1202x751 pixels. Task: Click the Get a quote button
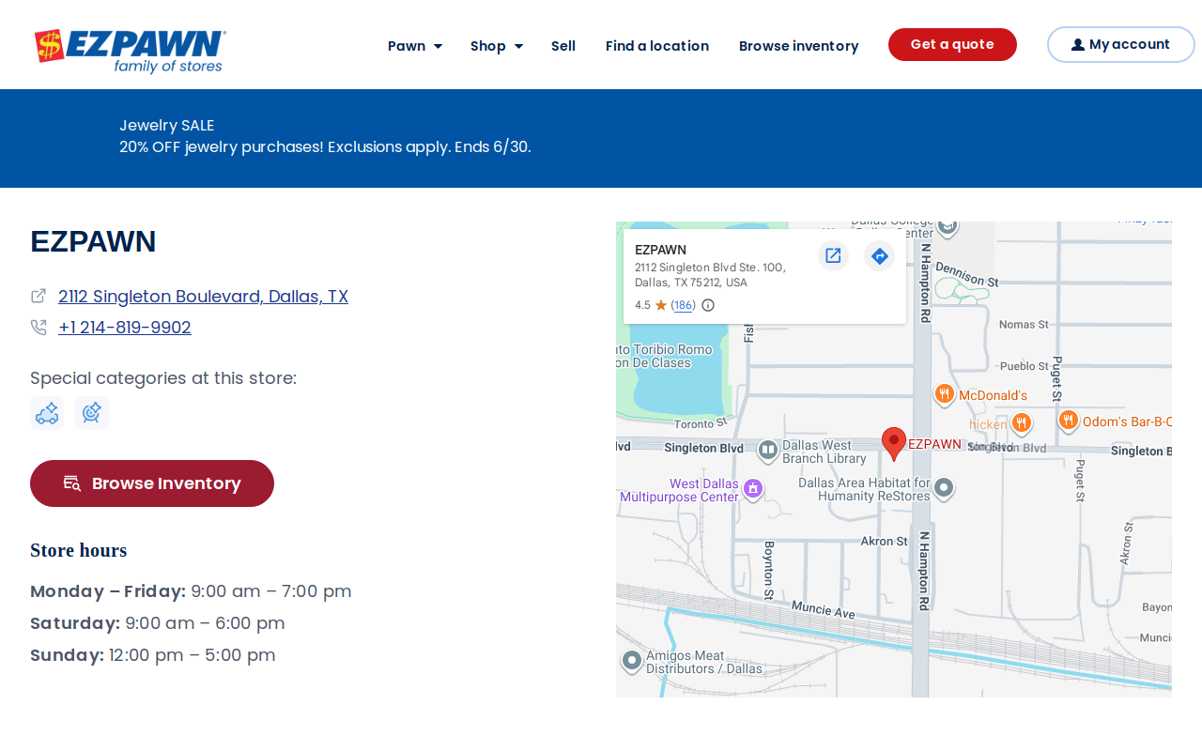[x=952, y=44]
